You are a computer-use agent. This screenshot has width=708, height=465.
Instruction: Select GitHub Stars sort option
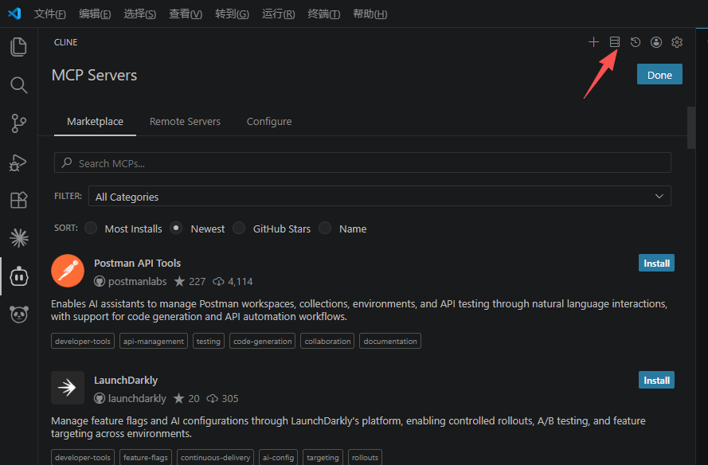point(239,228)
